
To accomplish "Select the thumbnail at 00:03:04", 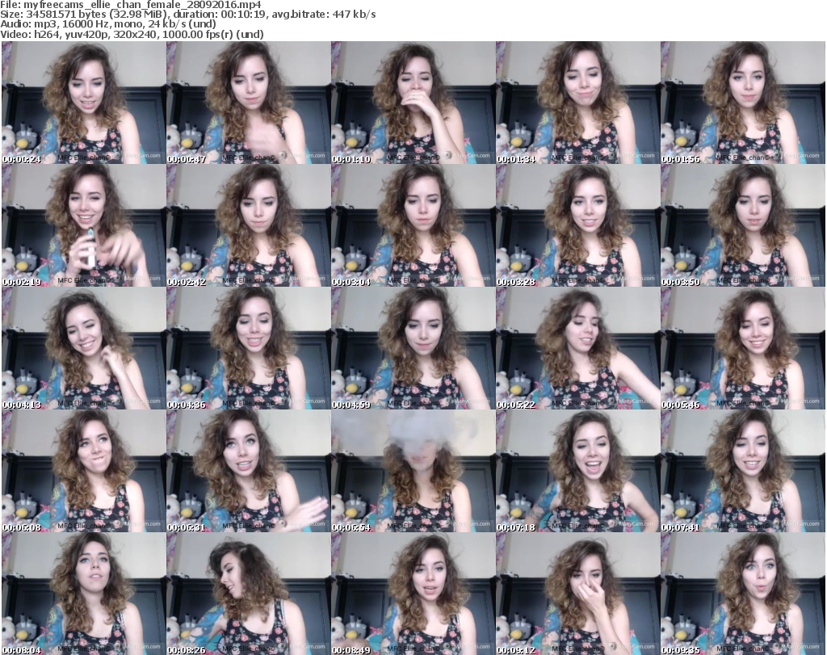I will [x=413, y=225].
